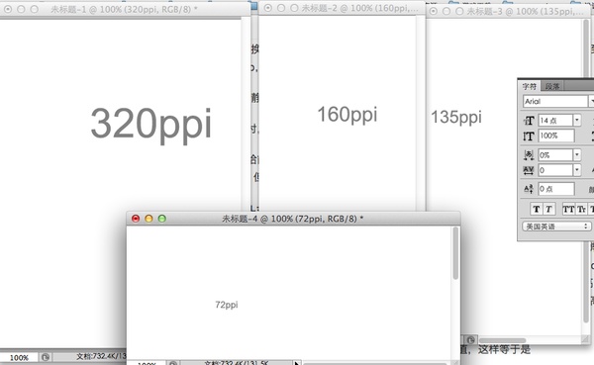Click vertical scrollbar in 未标题-4 window
The image size is (594, 365).
pyautogui.click(x=455, y=253)
